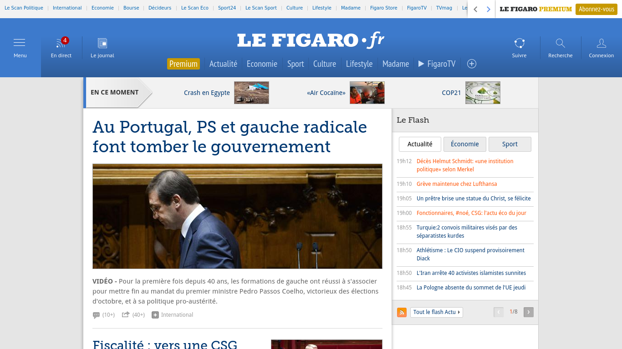The height and width of the screenshot is (349, 622).
Task: Open the plus icon beside FigaroTV
Action: [x=471, y=64]
